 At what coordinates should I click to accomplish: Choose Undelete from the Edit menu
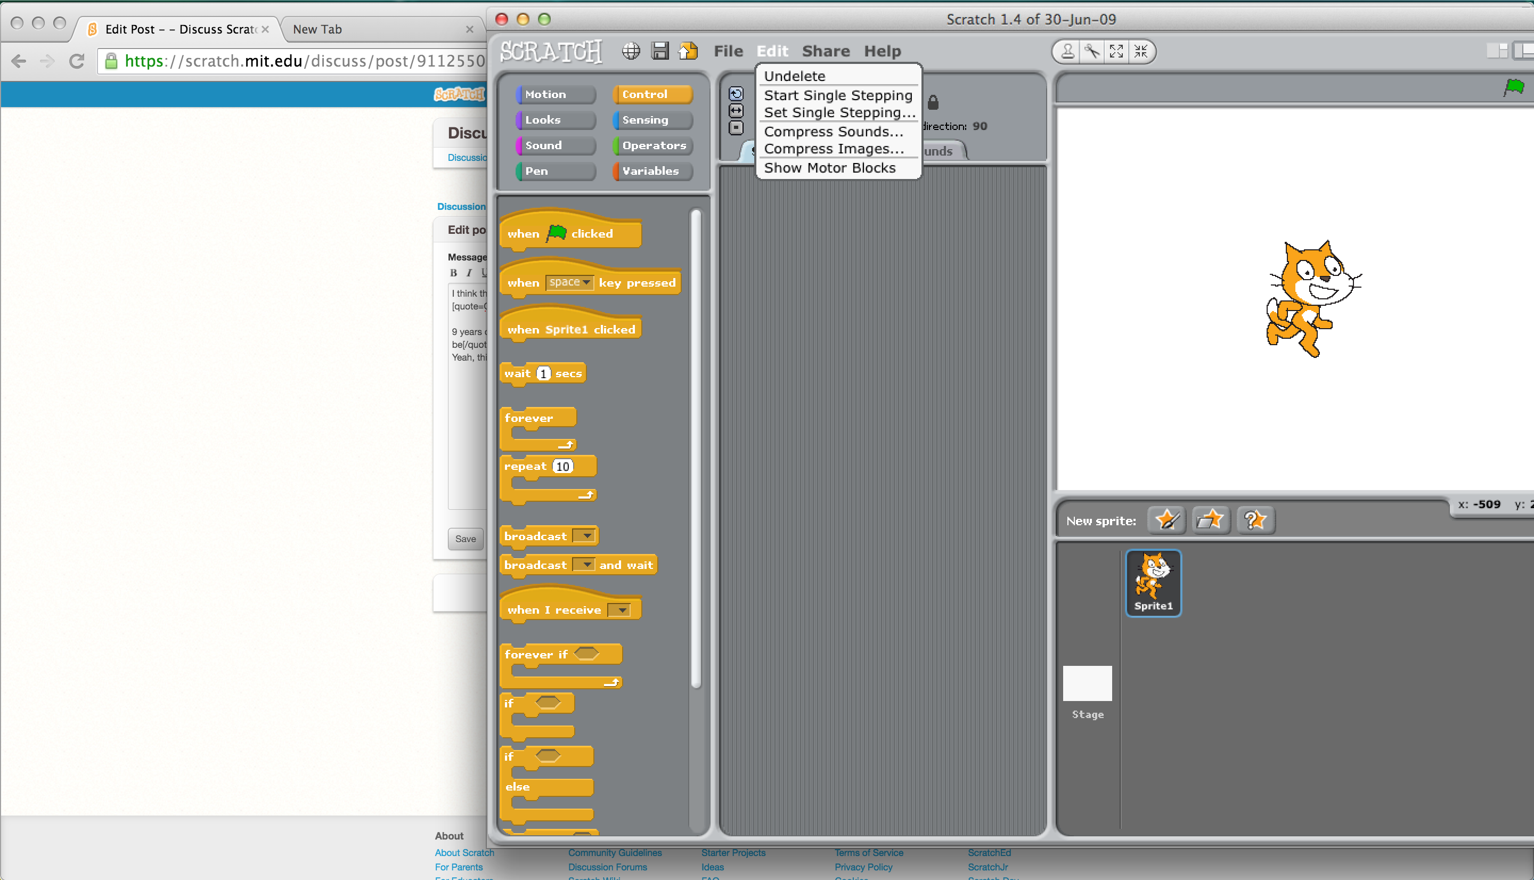(795, 76)
